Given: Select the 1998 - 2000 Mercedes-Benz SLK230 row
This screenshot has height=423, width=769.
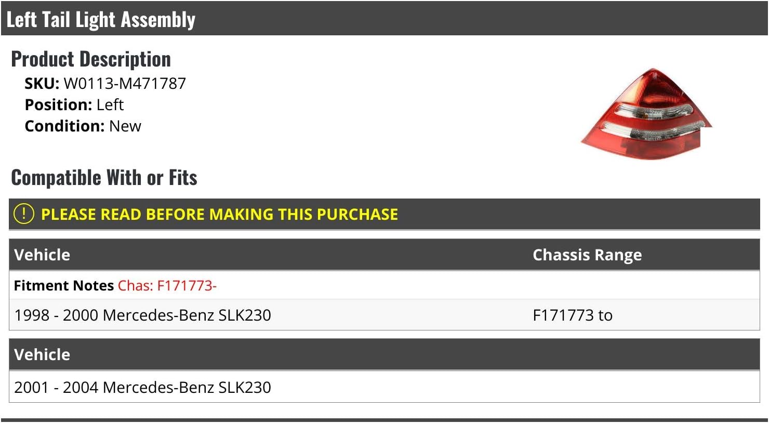Looking at the screenshot, I should coord(142,315).
